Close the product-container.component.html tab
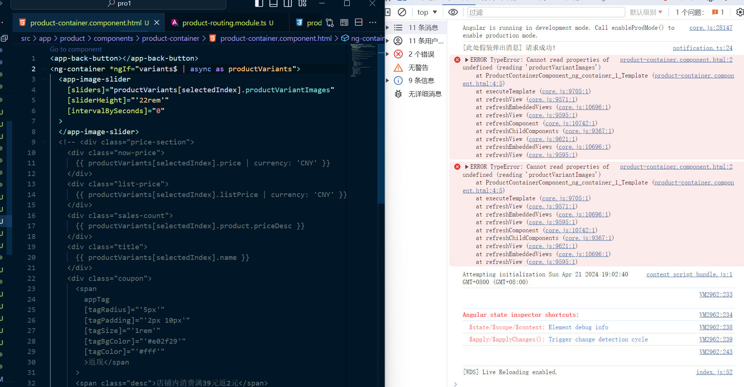The height and width of the screenshot is (387, 744). point(157,22)
